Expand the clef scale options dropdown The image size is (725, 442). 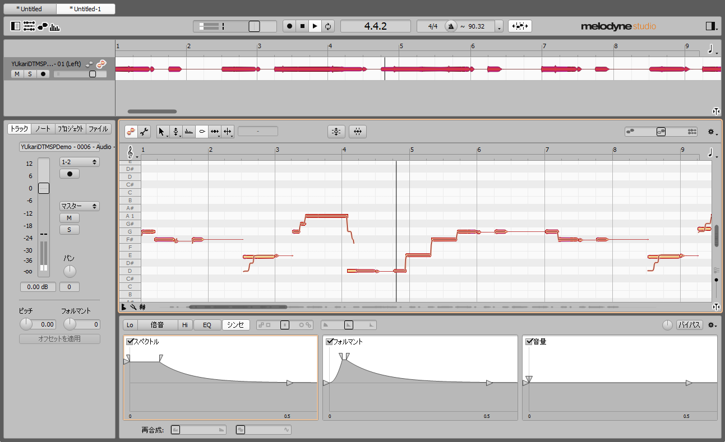[x=132, y=153]
